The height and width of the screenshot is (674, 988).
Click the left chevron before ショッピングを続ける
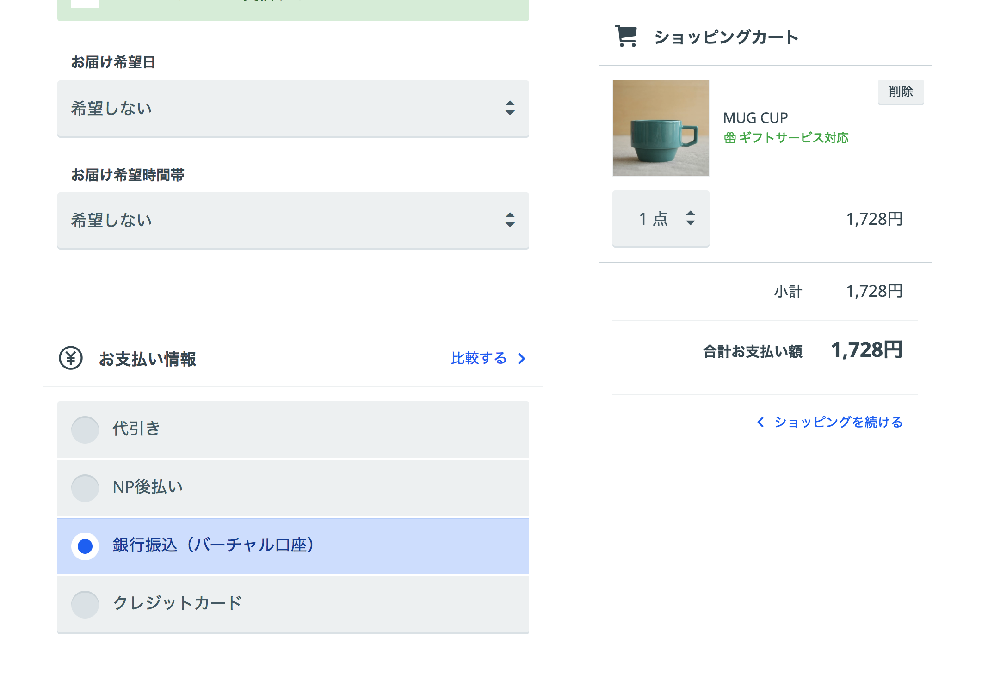pos(760,422)
